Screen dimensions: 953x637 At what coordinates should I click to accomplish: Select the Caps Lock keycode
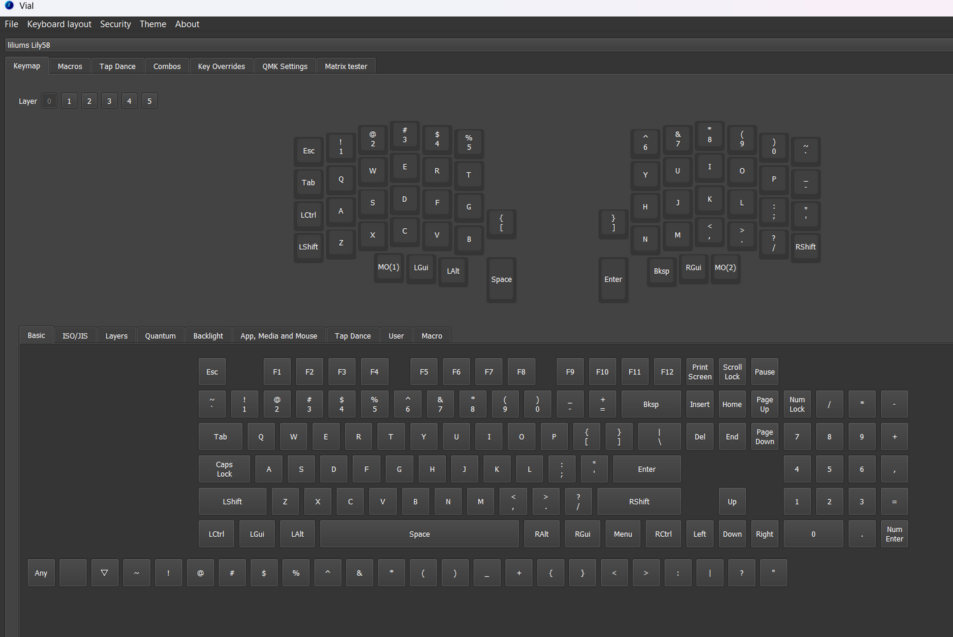224,469
